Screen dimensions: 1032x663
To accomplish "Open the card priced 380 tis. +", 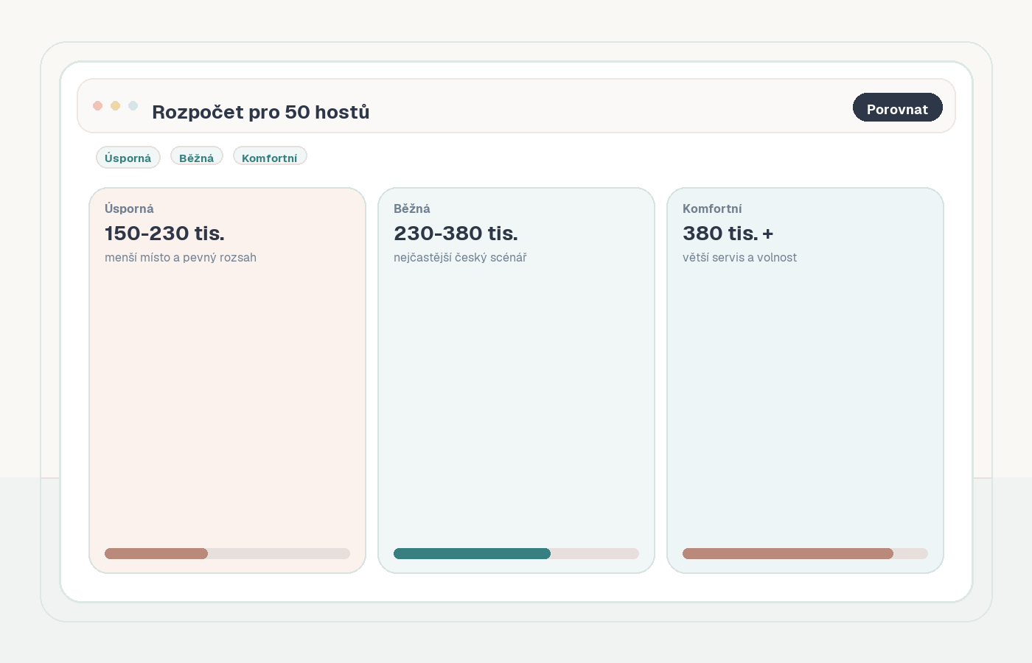I will (x=805, y=380).
